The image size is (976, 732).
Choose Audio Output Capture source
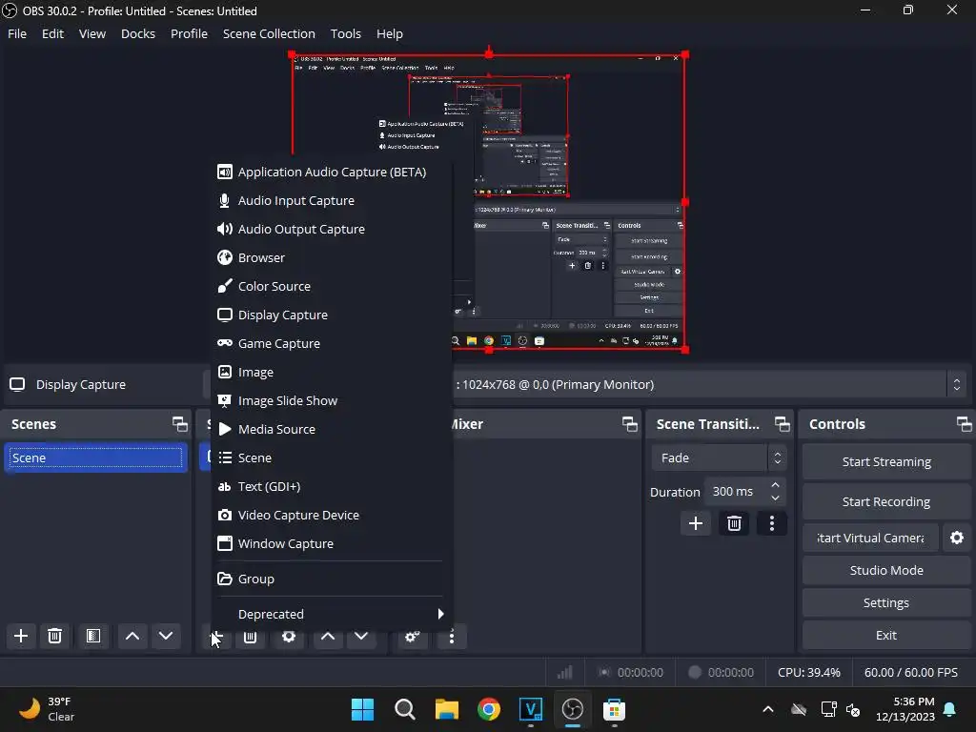point(331,229)
